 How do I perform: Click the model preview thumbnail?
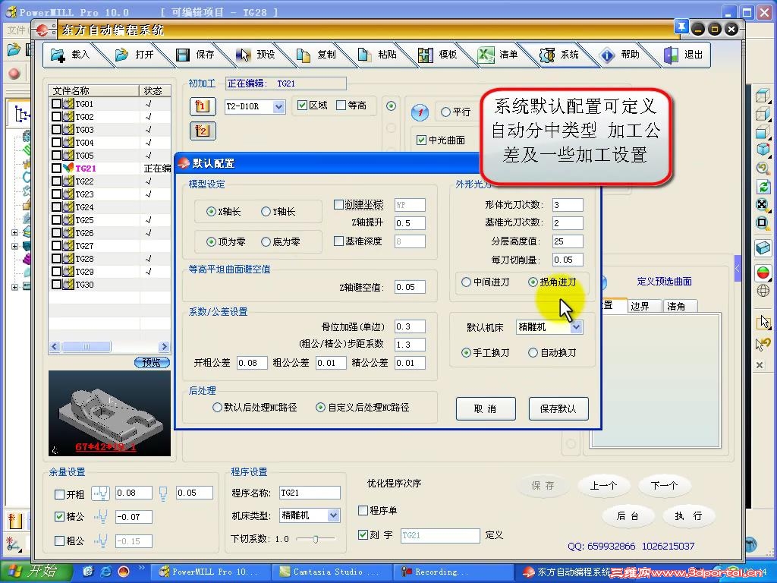109,414
